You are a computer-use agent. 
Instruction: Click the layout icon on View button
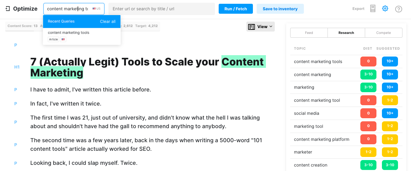252,27
